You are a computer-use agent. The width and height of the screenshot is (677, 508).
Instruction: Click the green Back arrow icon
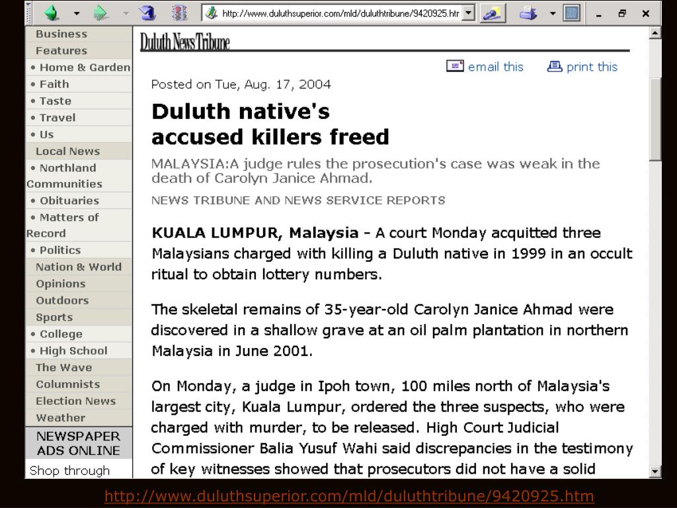52,13
